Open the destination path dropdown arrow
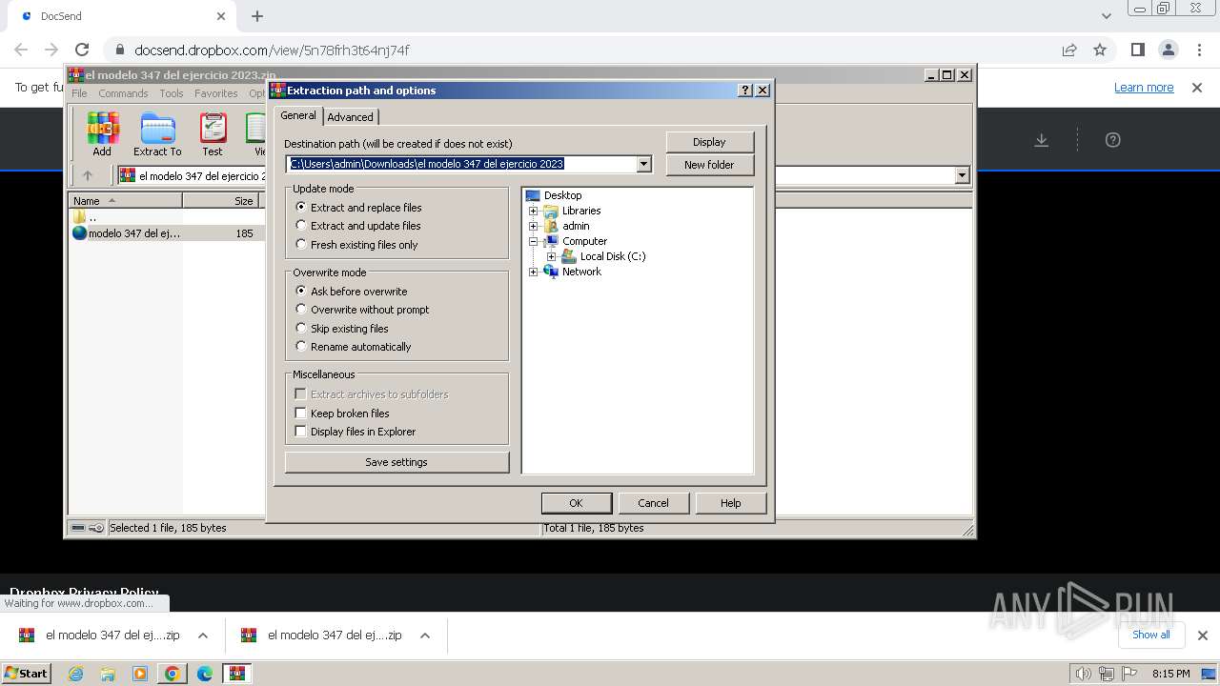 pos(644,164)
